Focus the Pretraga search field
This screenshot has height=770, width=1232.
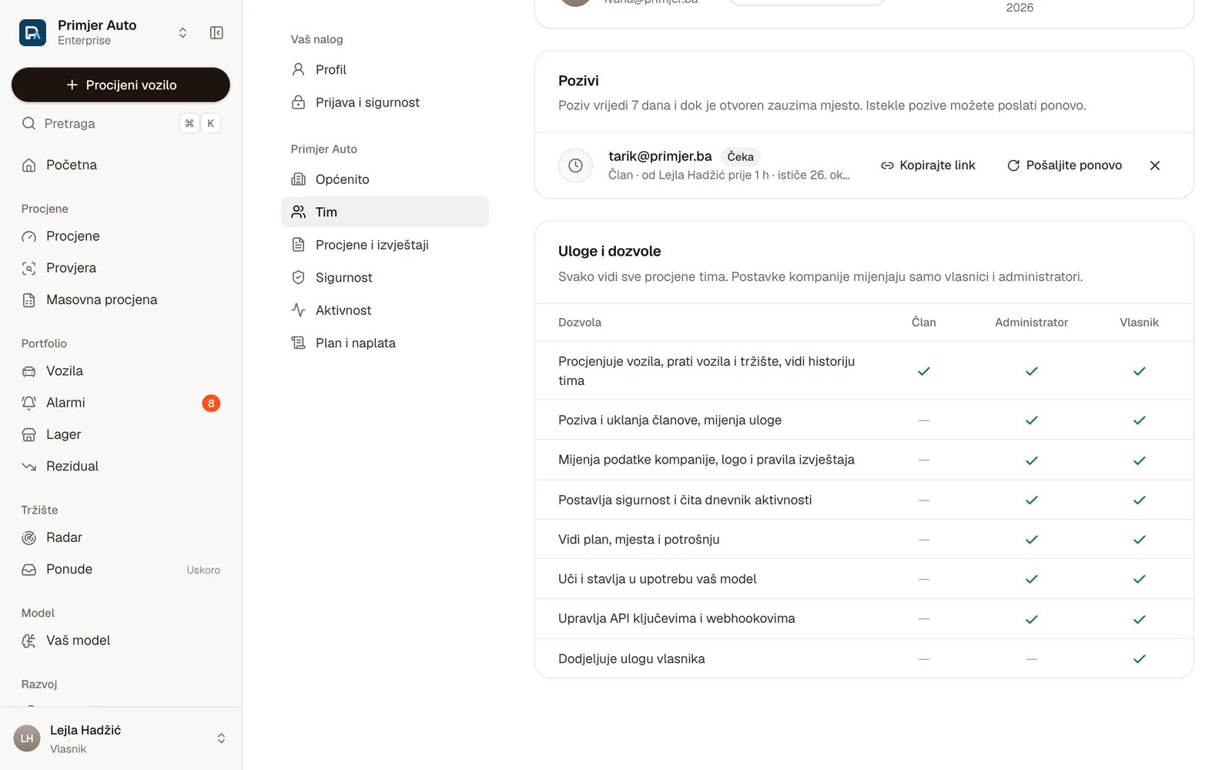(x=121, y=123)
